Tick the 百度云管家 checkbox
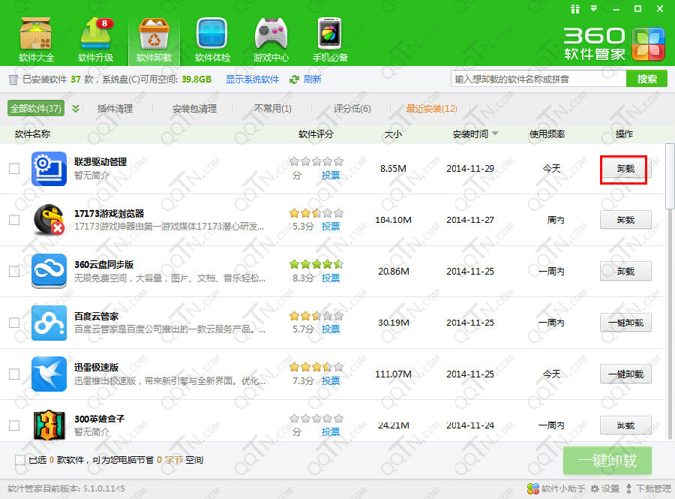675x499 pixels. coord(14,323)
